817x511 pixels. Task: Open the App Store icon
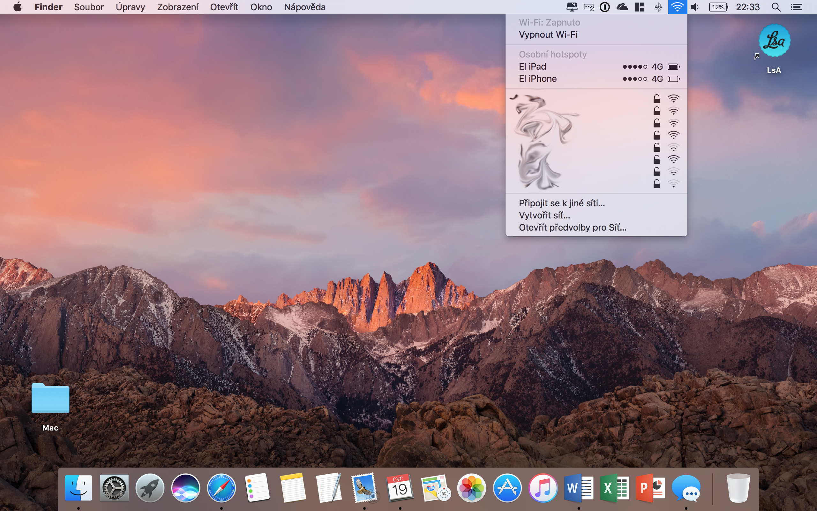point(507,488)
